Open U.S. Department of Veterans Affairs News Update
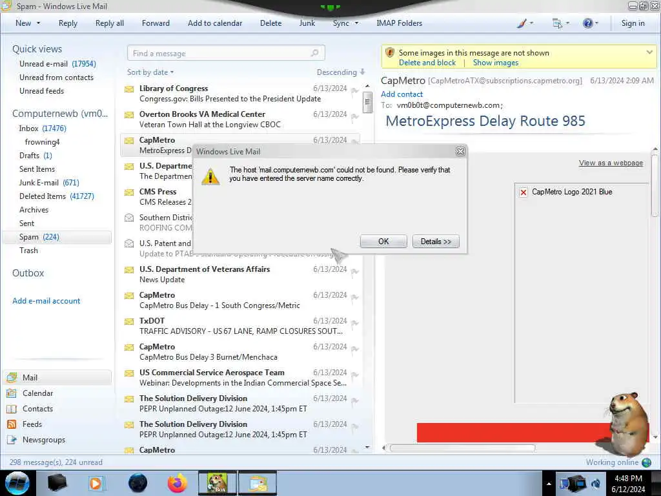Viewport: 661px width, 496px height. point(240,274)
